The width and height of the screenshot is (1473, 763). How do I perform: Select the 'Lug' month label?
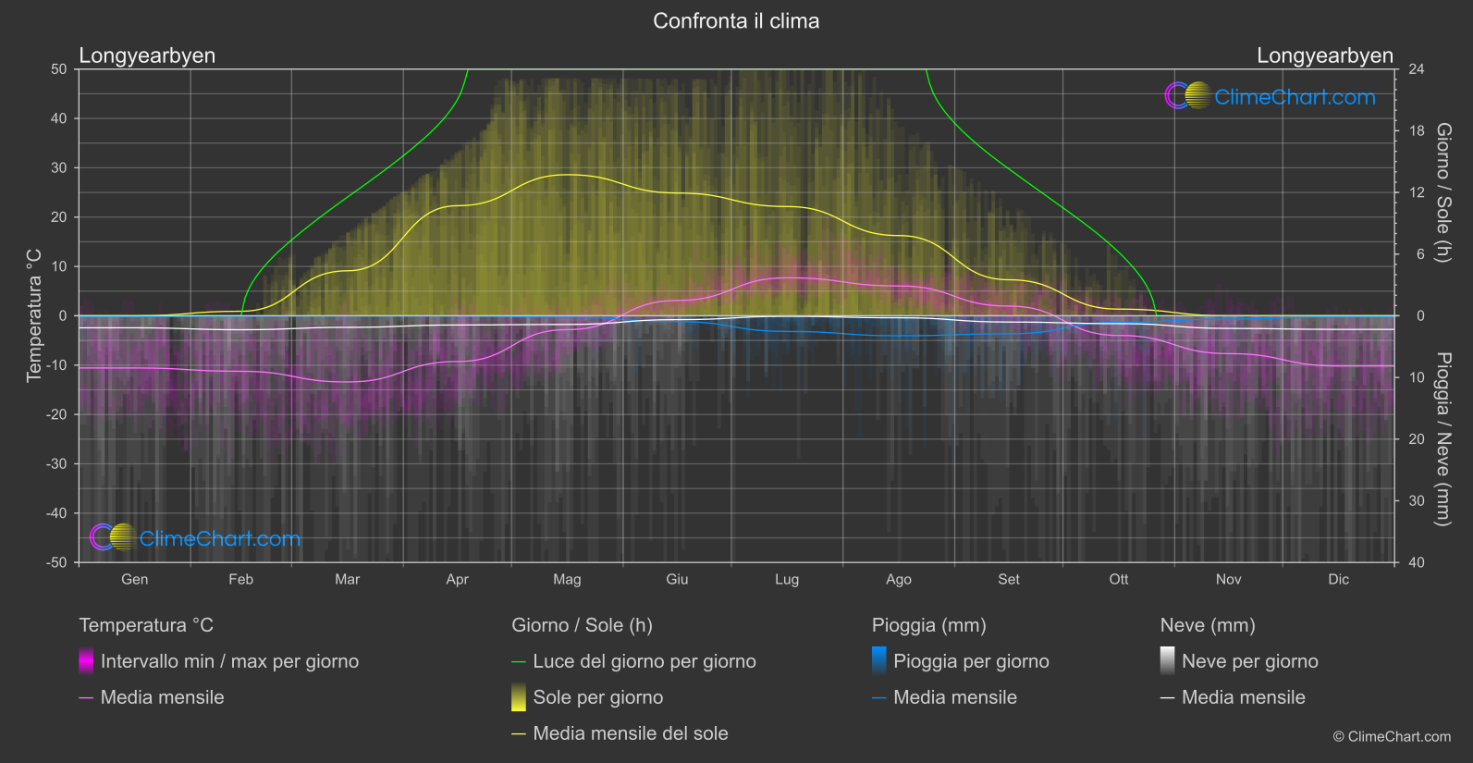click(787, 579)
